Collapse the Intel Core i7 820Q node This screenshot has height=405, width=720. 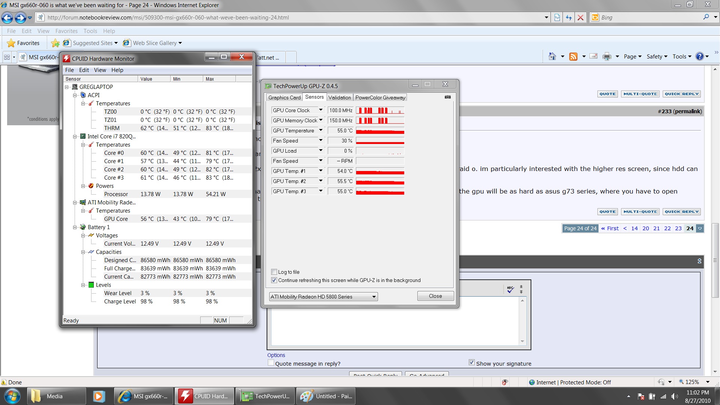pos(75,136)
